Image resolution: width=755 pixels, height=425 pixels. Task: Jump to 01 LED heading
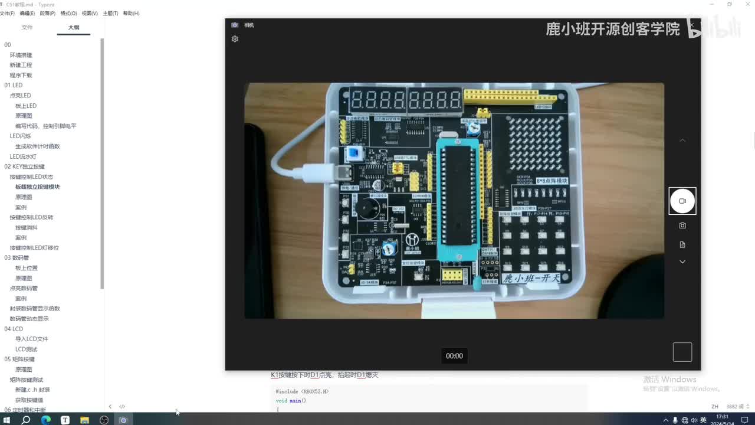point(13,85)
